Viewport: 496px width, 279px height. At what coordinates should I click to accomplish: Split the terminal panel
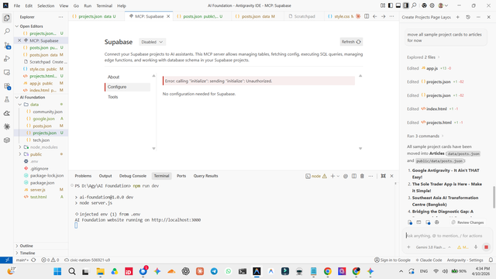pos(354,176)
